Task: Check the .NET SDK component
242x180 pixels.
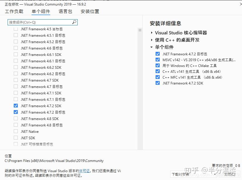Action: click(x=16, y=138)
